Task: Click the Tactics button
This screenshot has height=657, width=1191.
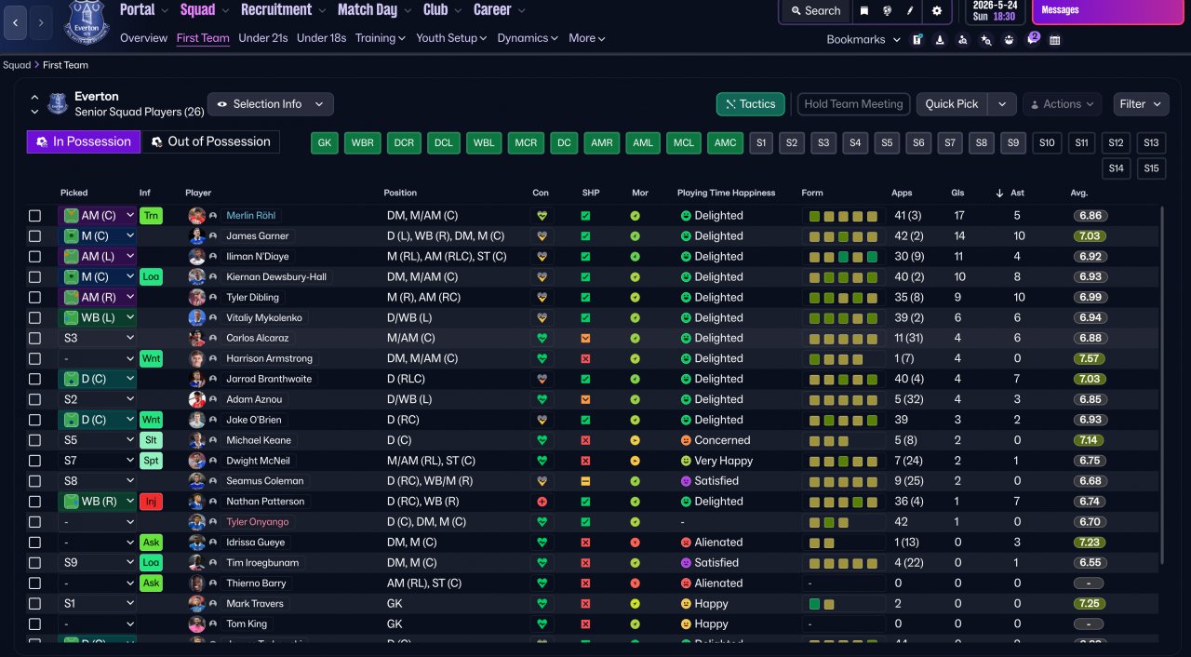Action: pos(750,104)
